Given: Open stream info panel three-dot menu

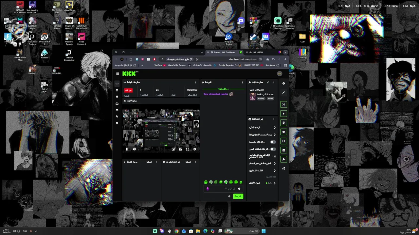Looking at the screenshot, I should [274, 82].
